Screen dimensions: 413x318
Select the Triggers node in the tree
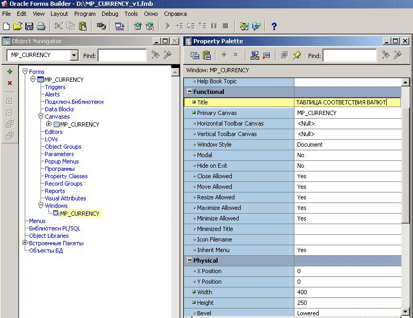tap(55, 87)
